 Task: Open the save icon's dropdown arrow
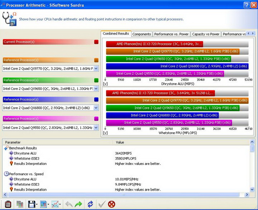click(37, 204)
